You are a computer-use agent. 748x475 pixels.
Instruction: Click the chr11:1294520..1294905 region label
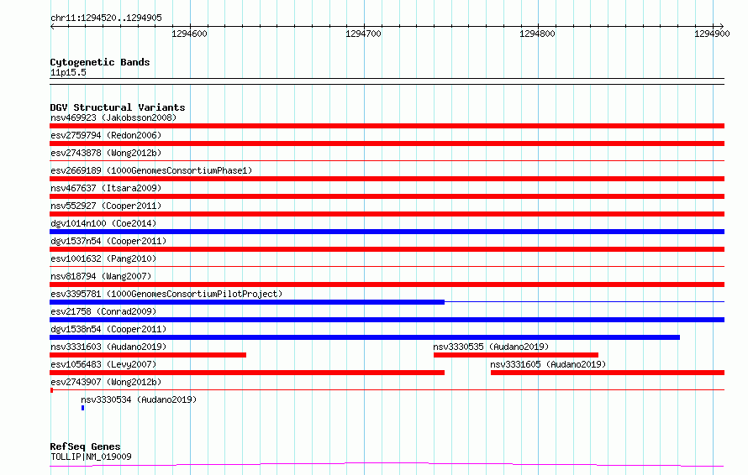107,18
